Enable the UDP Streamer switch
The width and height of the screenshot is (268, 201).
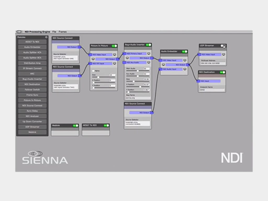click(x=223, y=46)
